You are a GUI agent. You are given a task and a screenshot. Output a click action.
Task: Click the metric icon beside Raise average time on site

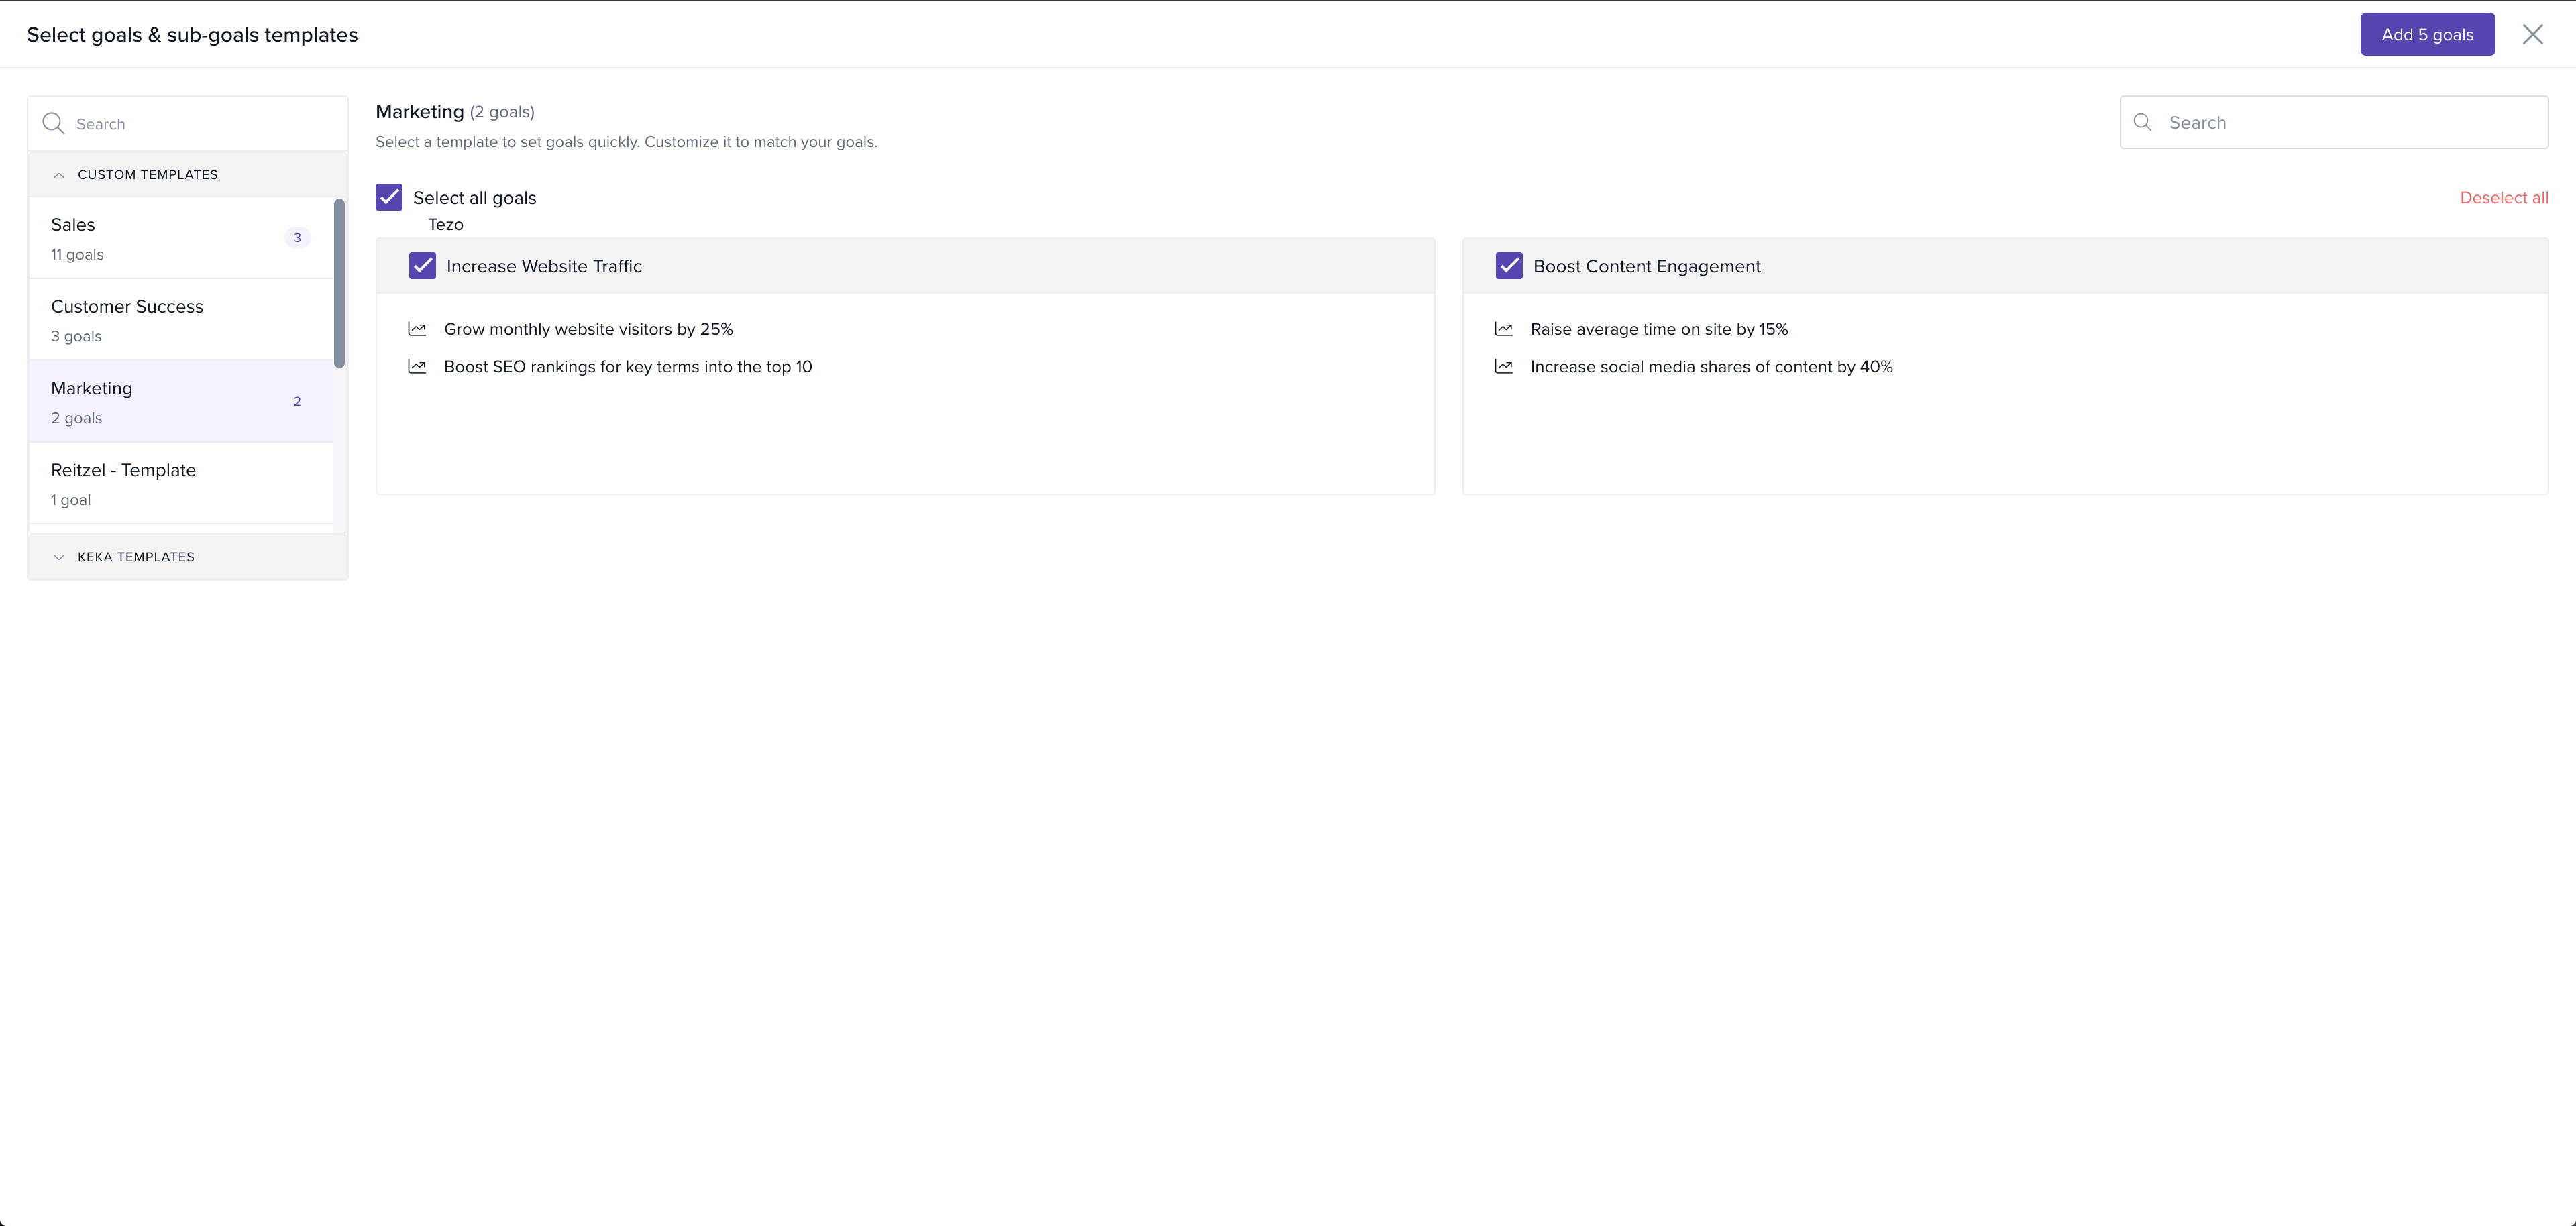(1503, 329)
